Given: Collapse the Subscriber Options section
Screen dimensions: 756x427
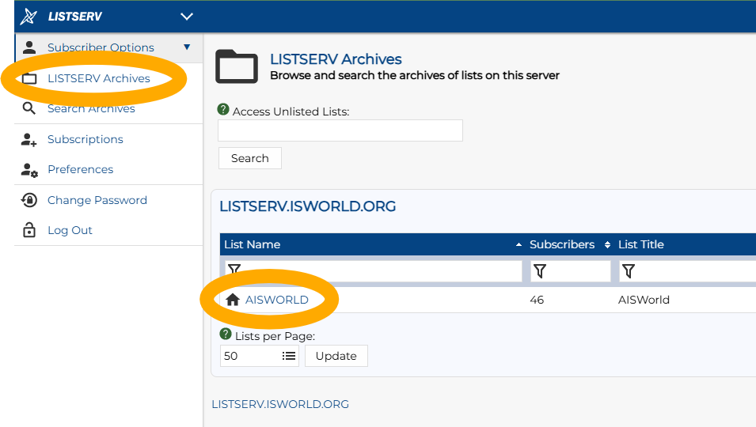Looking at the screenshot, I should pos(187,47).
